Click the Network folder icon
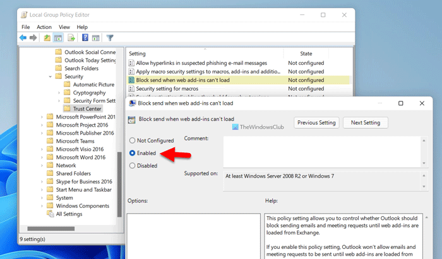The width and height of the screenshot is (442, 259). click(x=50, y=165)
